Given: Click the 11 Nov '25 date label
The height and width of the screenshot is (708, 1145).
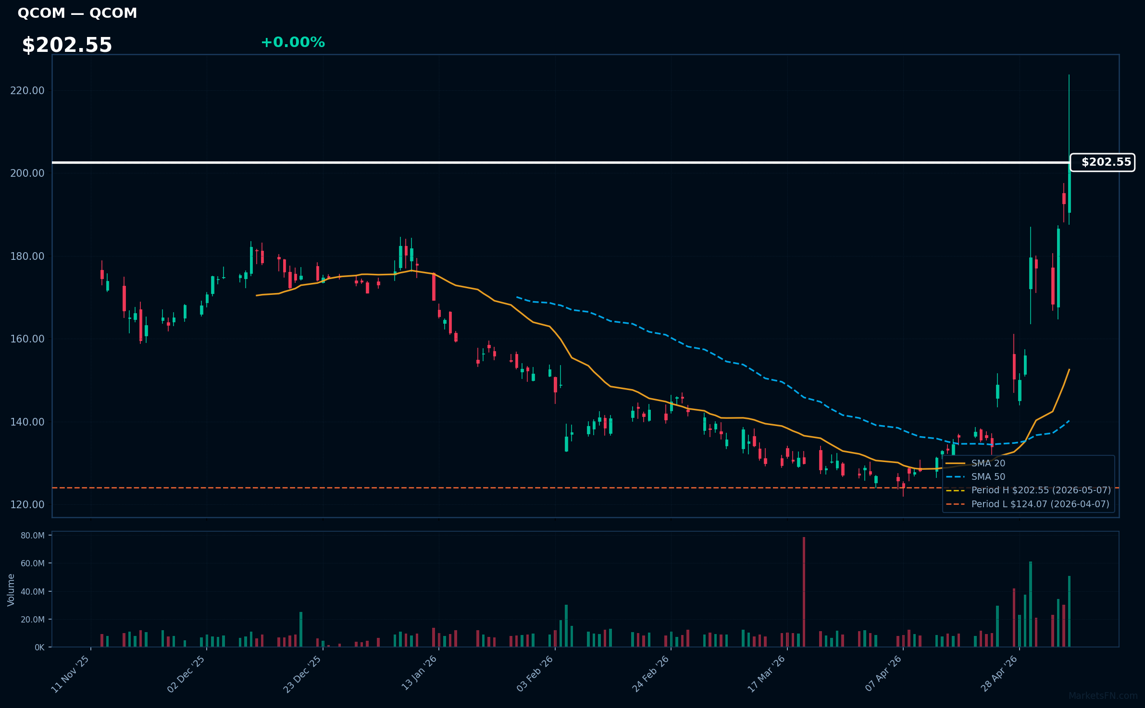Looking at the screenshot, I should pos(70,674).
